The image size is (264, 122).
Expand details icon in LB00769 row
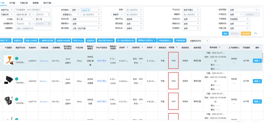(x=17, y=79)
